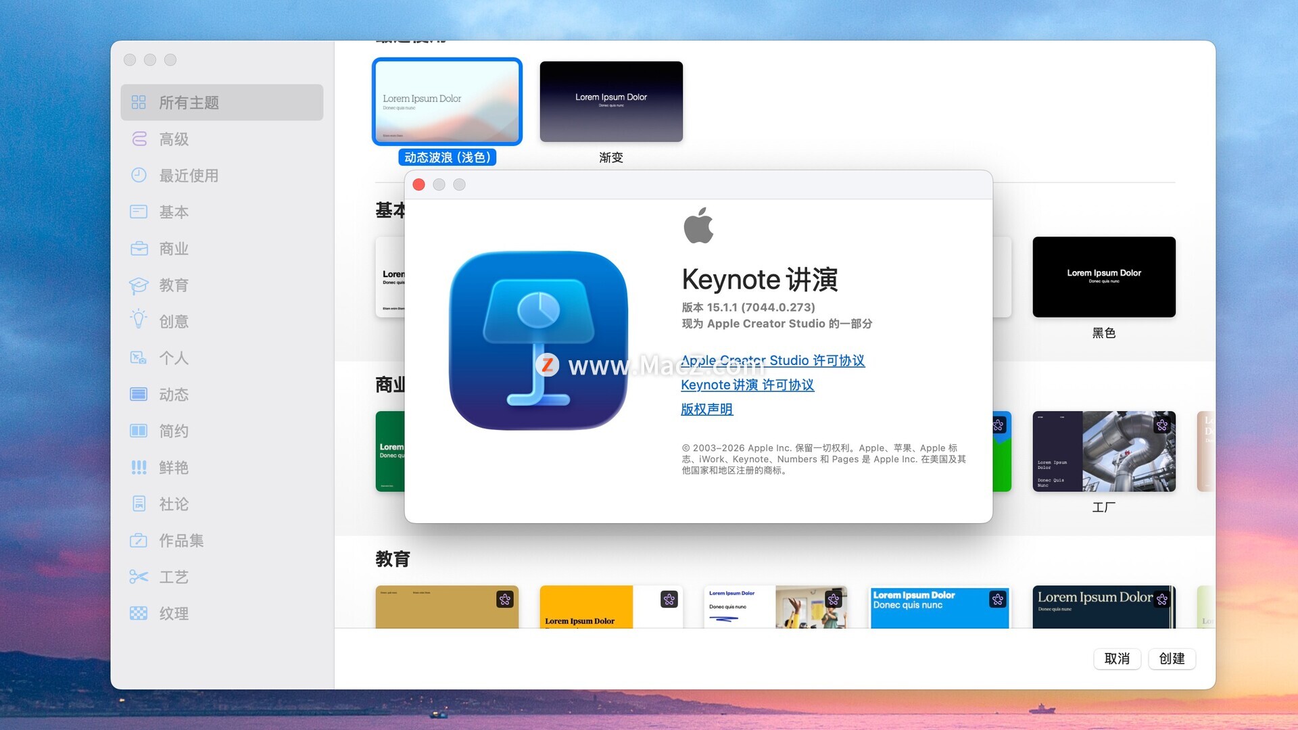
Task: Close the About Keynote dialog
Action: click(418, 185)
